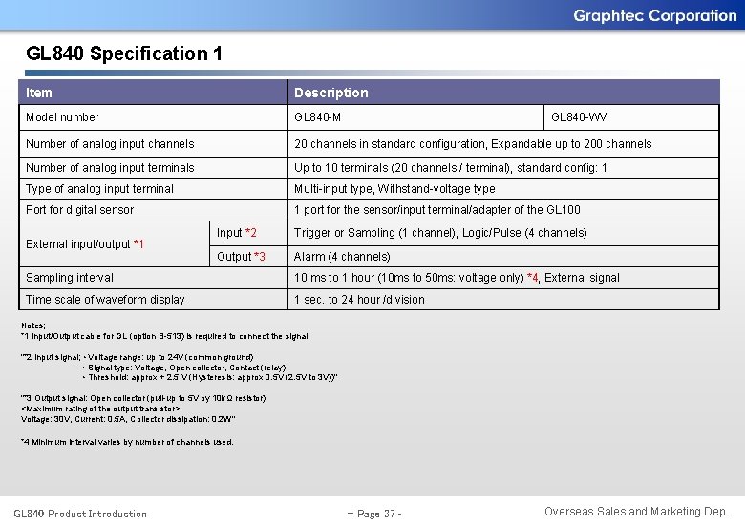The image size is (745, 526).
Task: Click '<Maximum rating of the output transistor>' line
Action: [100, 409]
